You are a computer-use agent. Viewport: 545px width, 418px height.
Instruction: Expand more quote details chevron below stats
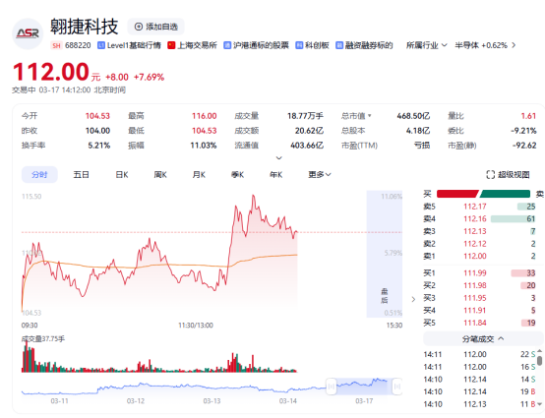pos(278,158)
